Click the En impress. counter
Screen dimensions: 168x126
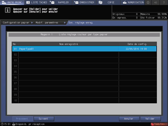click(126, 18)
